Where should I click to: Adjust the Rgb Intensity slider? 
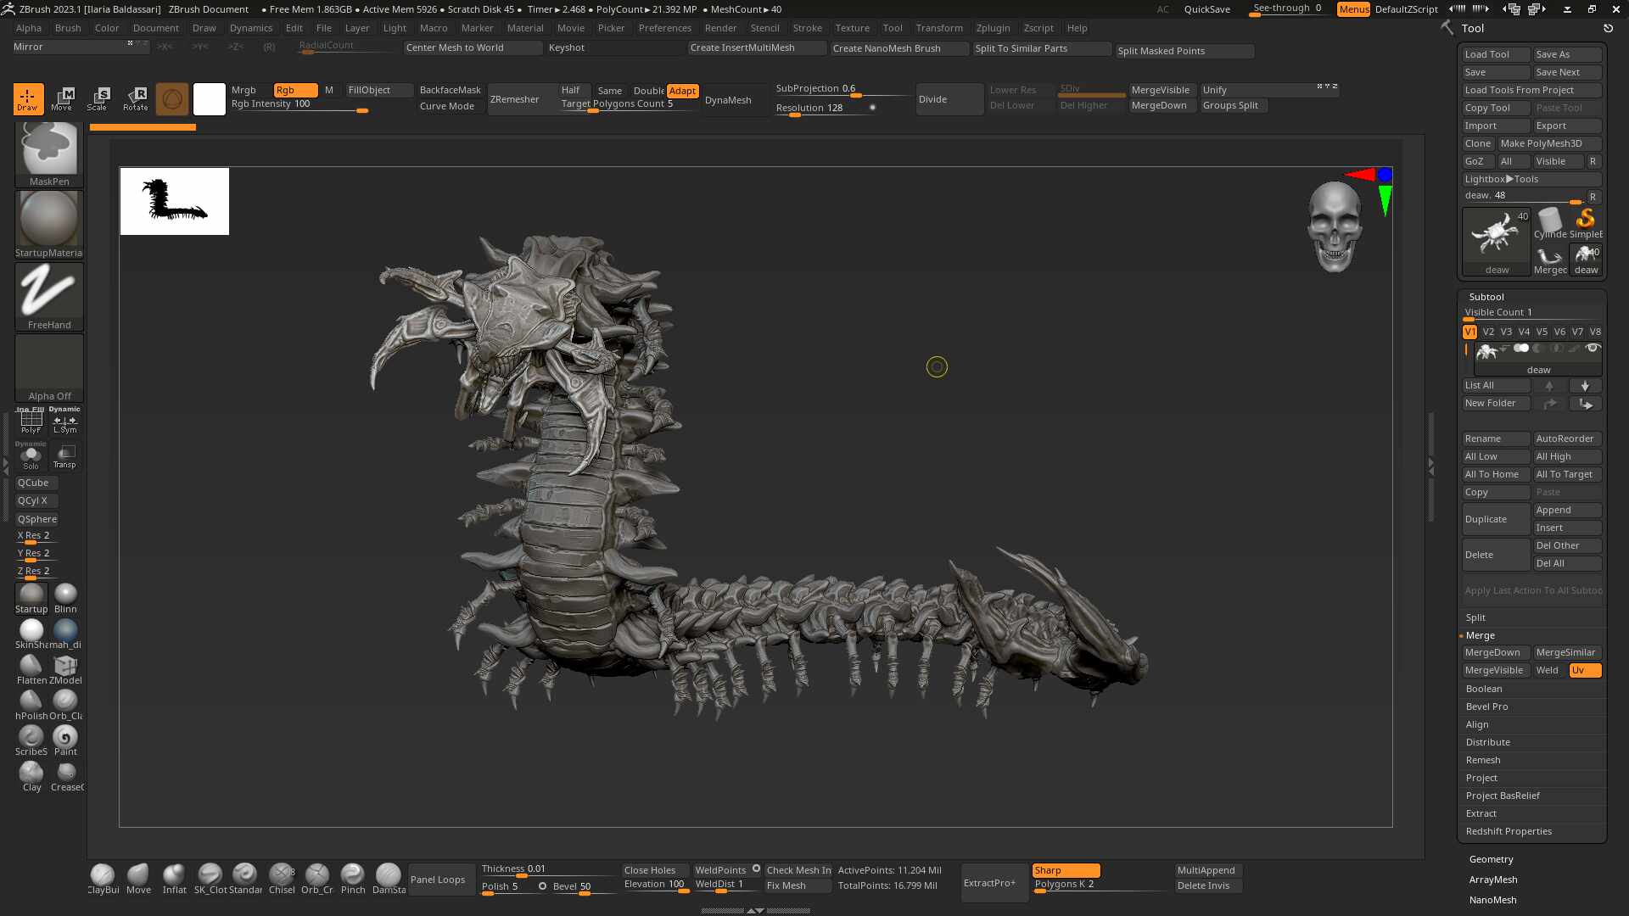(299, 105)
